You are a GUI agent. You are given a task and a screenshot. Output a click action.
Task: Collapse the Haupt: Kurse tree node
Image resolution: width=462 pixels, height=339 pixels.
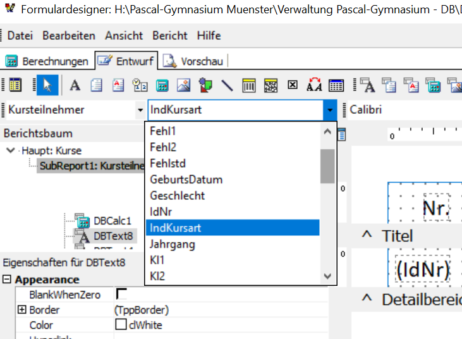[x=11, y=151]
